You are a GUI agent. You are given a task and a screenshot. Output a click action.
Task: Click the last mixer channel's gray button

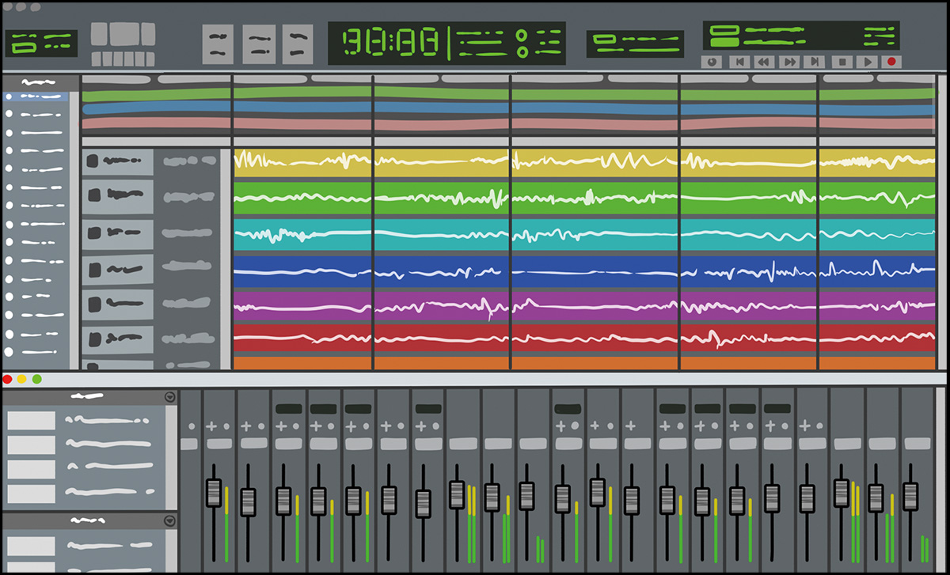tap(918, 444)
